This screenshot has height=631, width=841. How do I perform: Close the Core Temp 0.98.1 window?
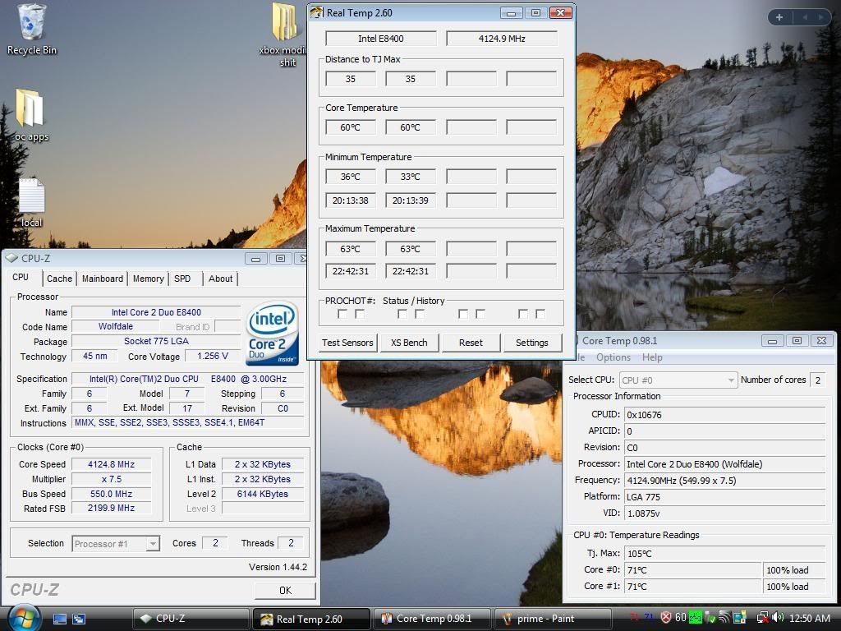[x=821, y=341]
